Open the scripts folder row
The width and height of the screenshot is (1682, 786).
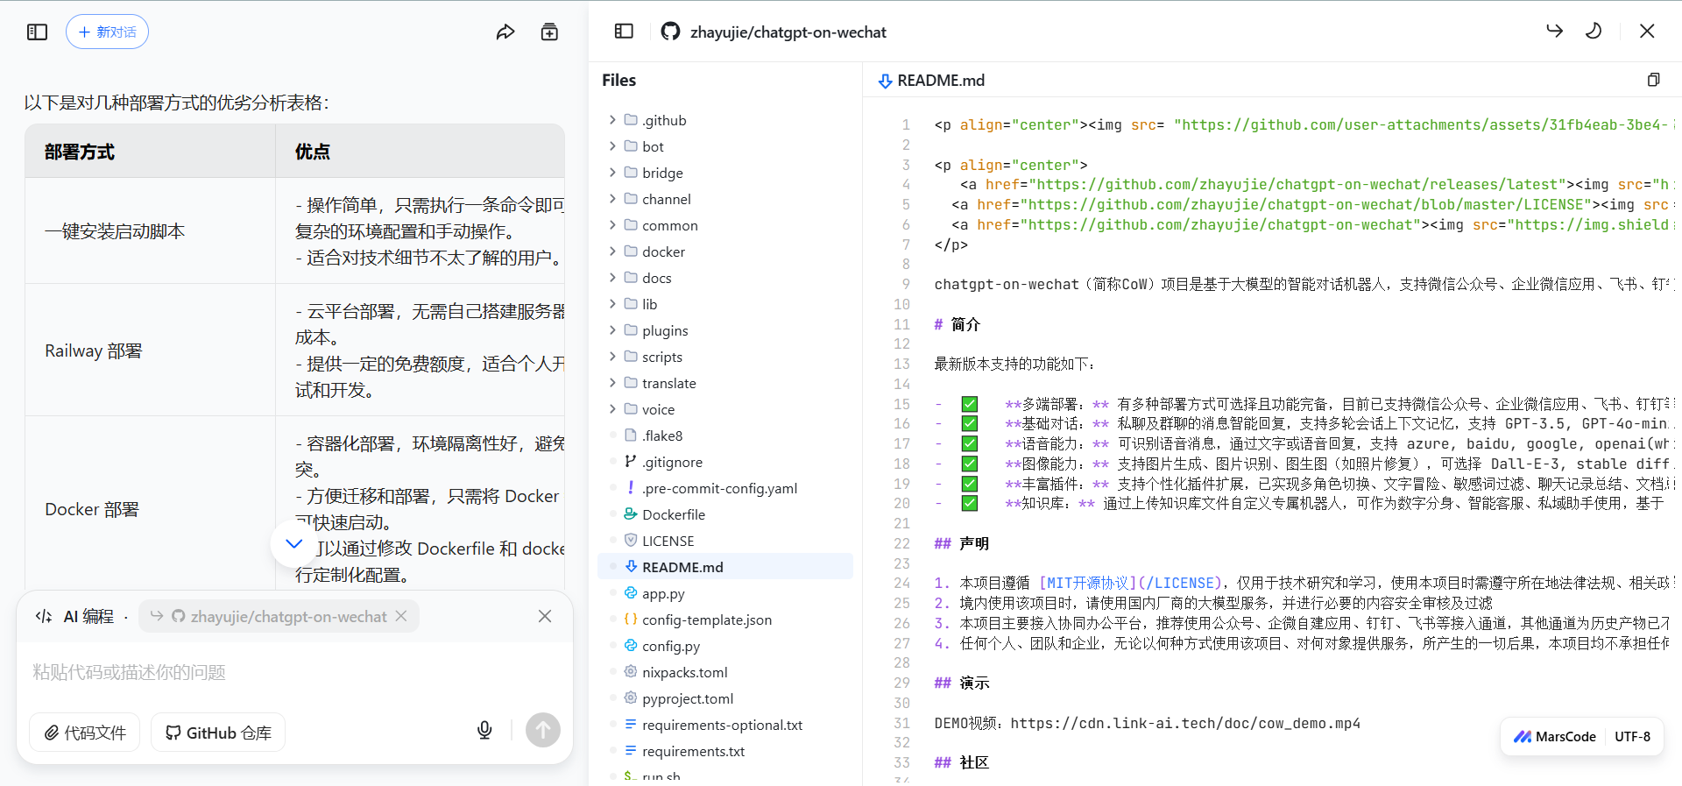725,357
